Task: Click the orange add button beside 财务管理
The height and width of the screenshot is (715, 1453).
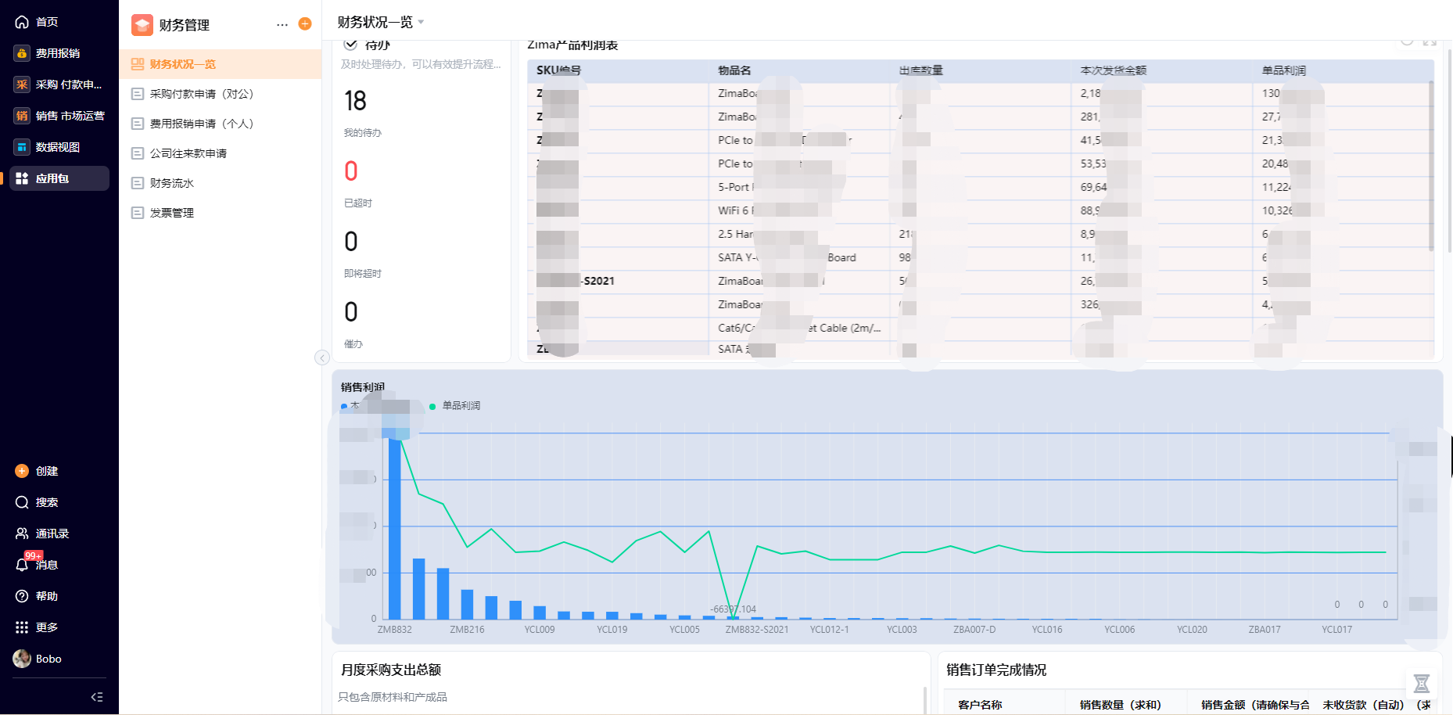Action: point(305,24)
